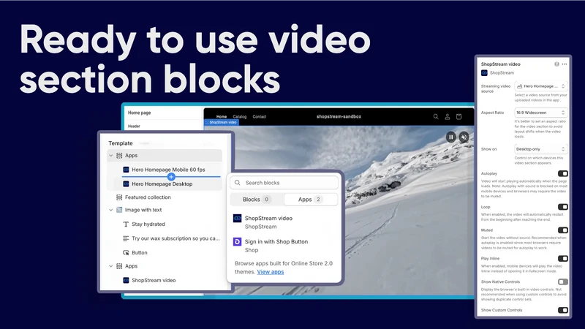Add the ShopStream video app block

coord(284,222)
